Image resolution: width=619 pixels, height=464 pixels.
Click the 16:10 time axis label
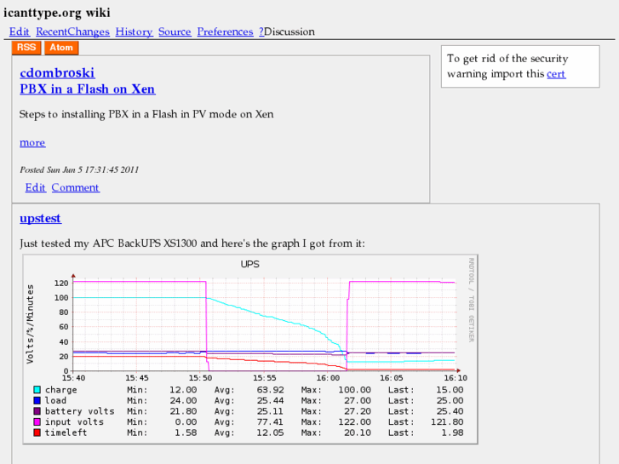456,378
